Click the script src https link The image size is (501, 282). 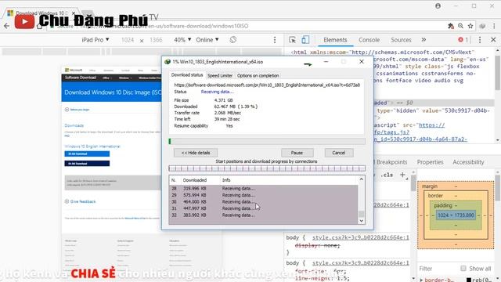431,125
